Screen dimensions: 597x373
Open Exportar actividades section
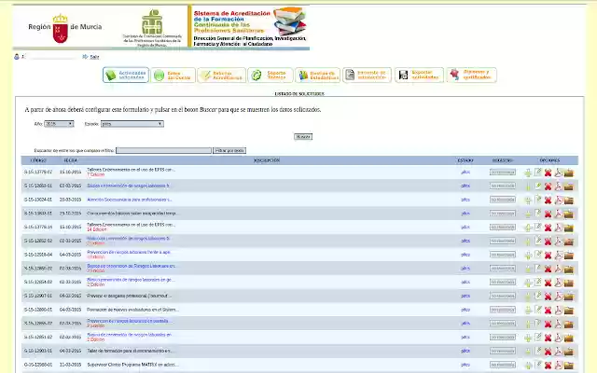pyautogui.click(x=419, y=75)
